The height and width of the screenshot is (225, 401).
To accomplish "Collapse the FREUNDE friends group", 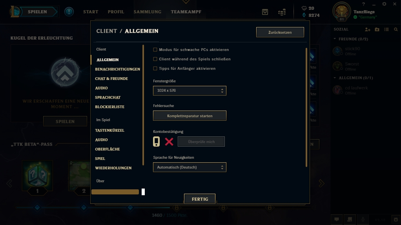I will [335, 39].
